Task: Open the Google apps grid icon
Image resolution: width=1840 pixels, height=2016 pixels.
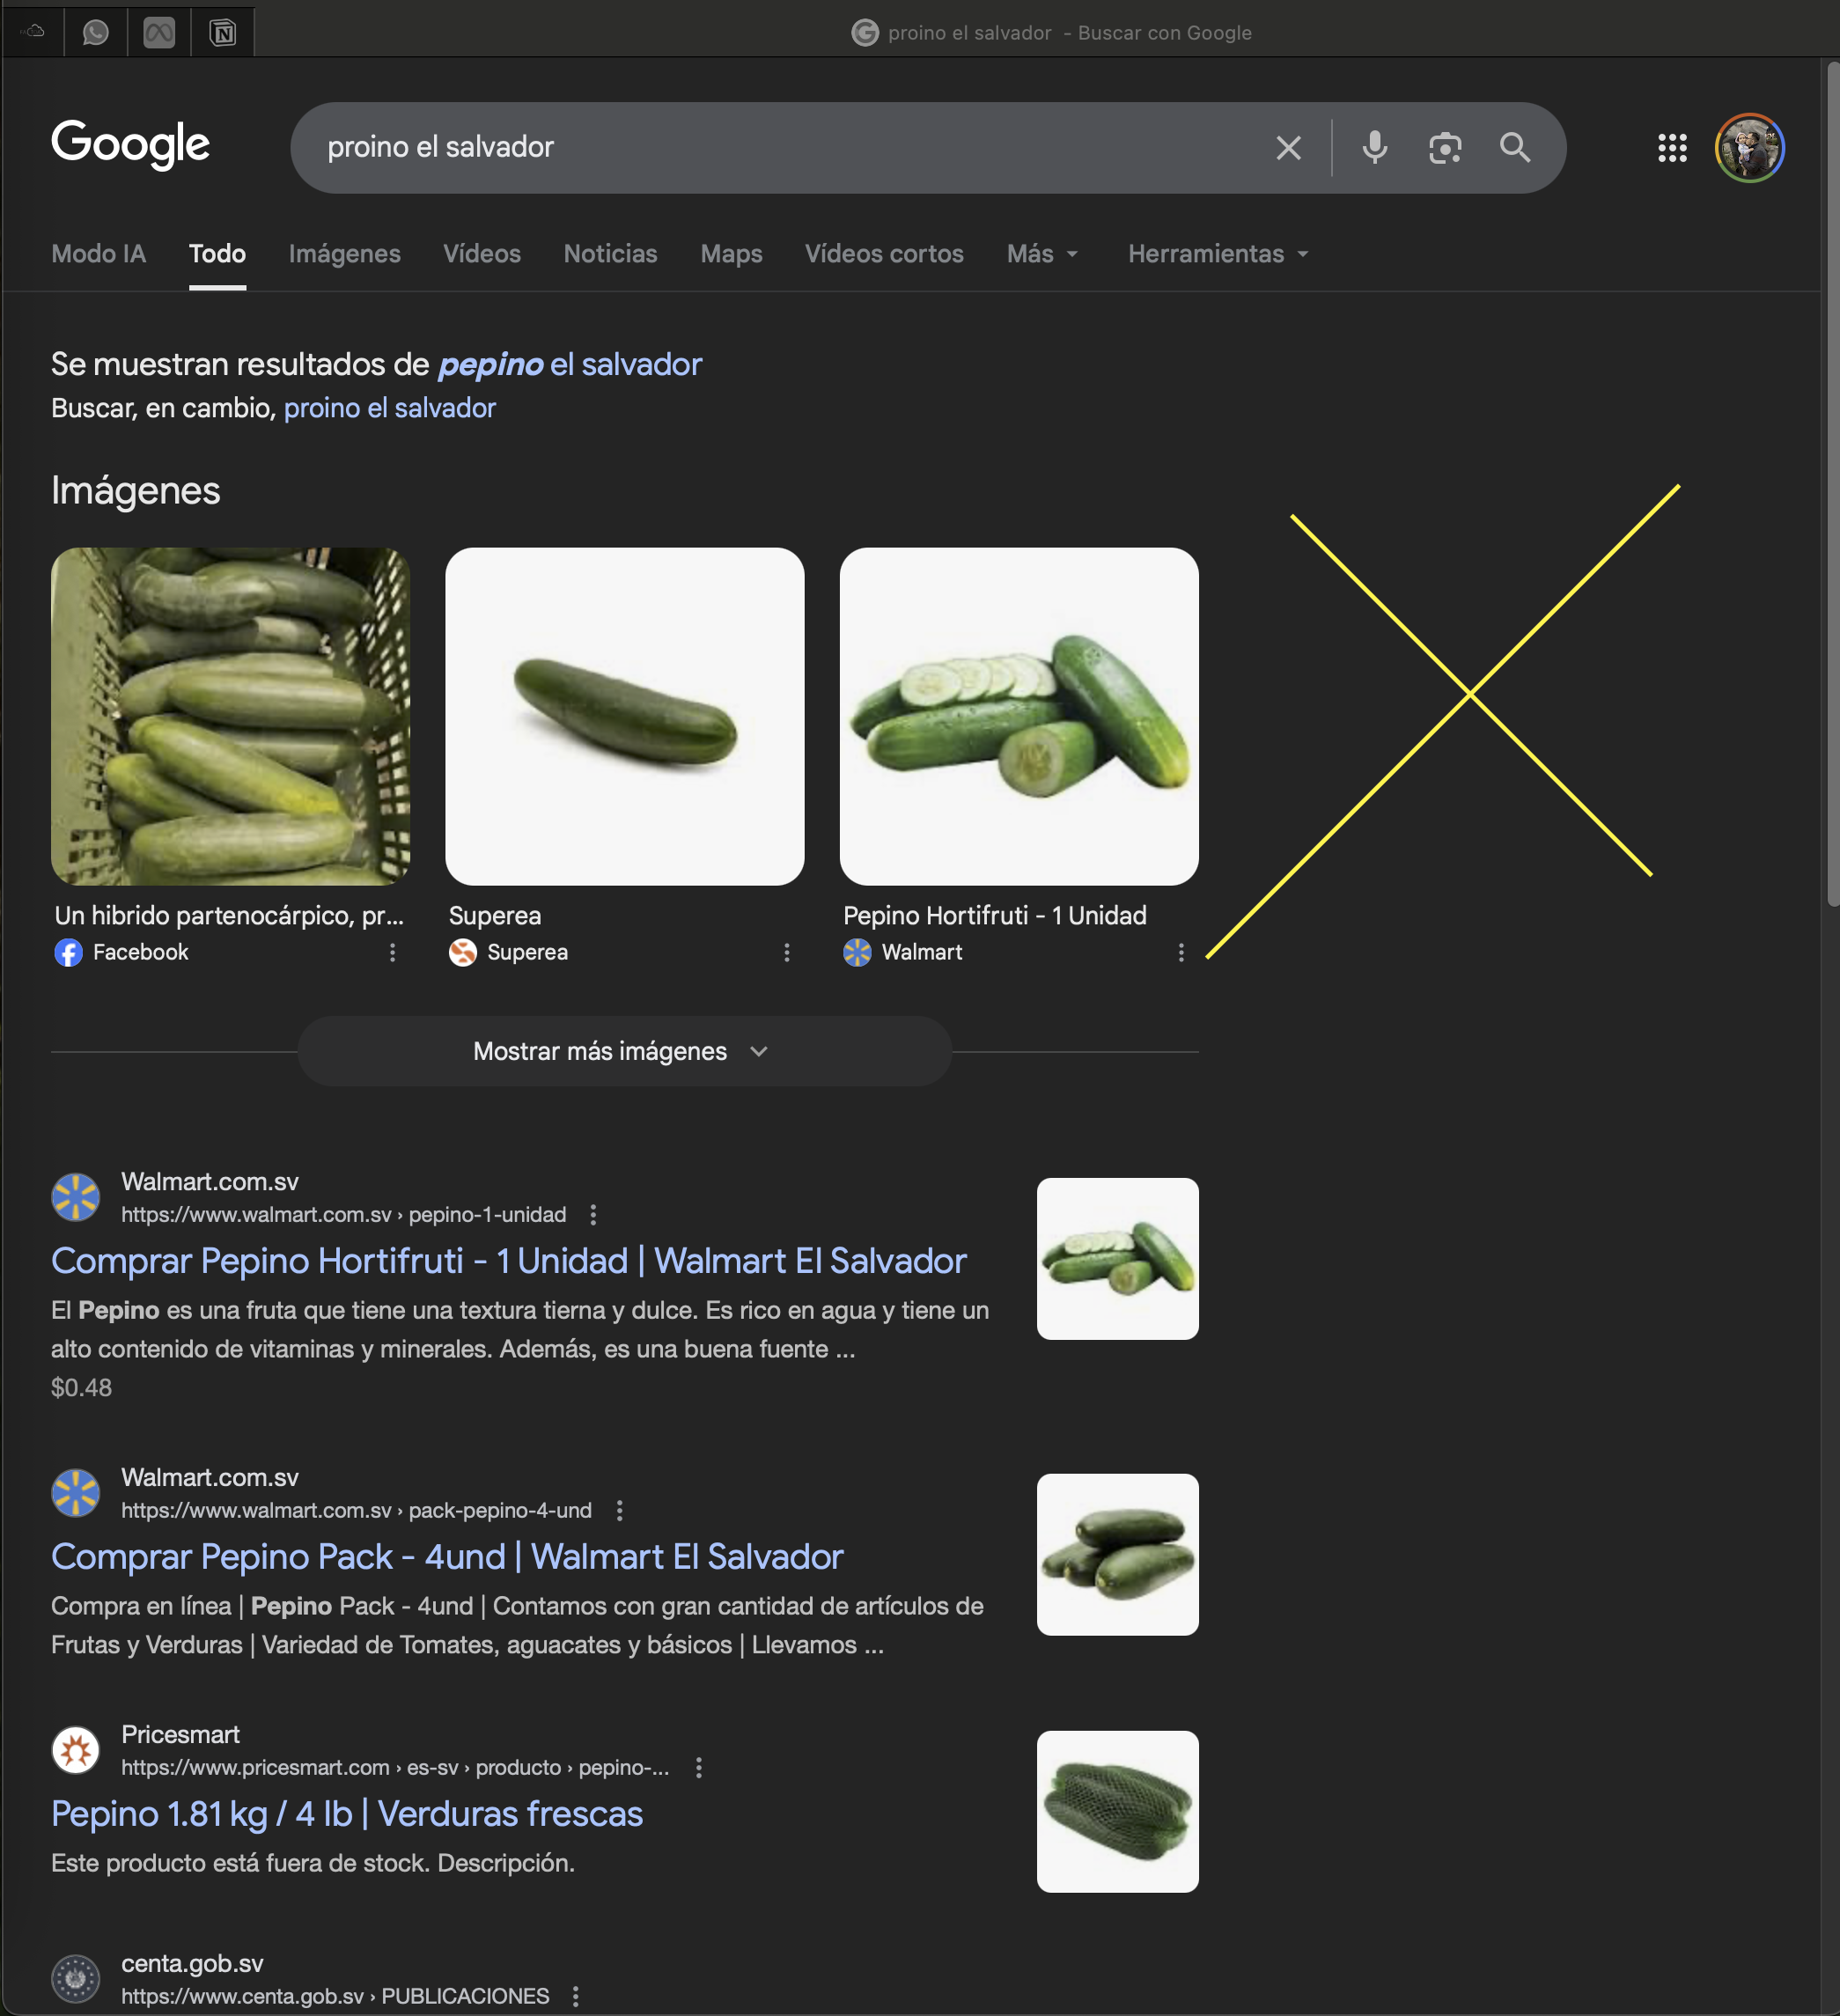Action: coord(1672,148)
